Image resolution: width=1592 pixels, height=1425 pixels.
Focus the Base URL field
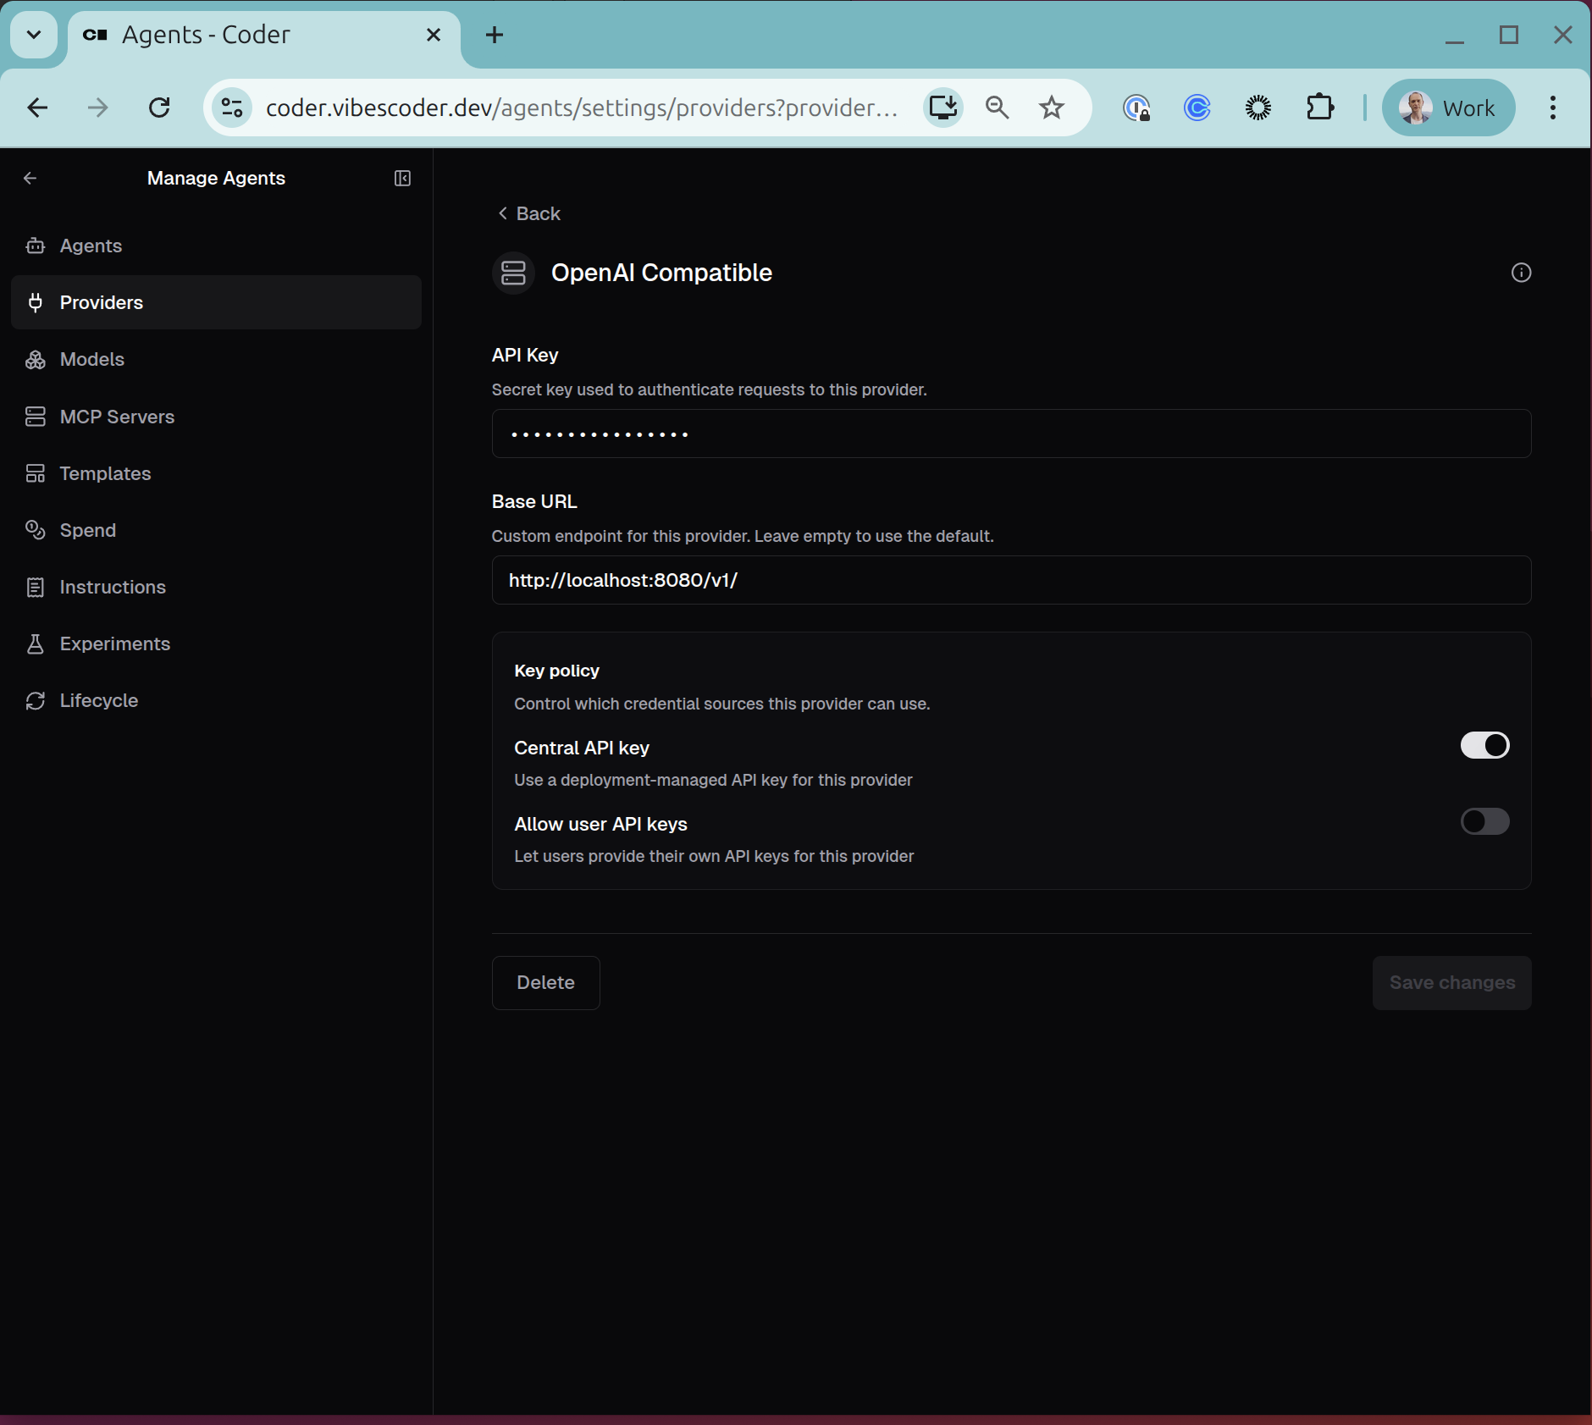pyautogui.click(x=1012, y=580)
